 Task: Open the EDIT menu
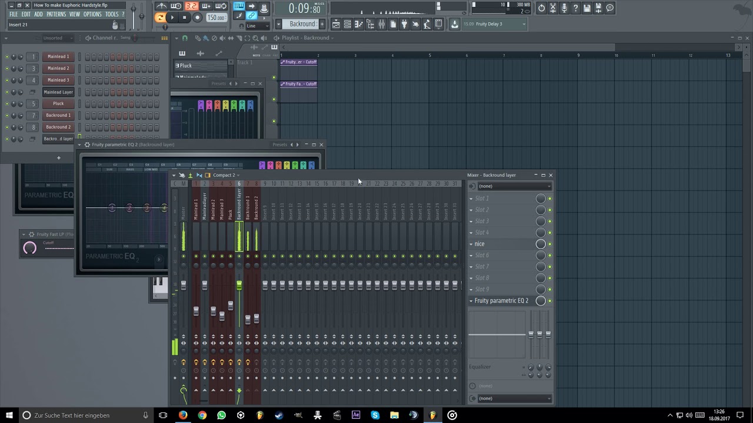pos(26,14)
